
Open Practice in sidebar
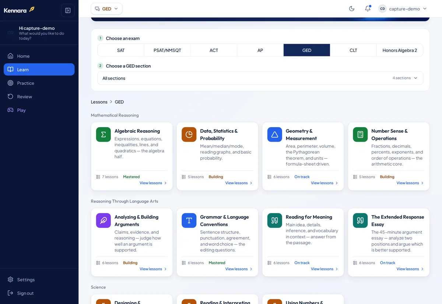click(39, 83)
